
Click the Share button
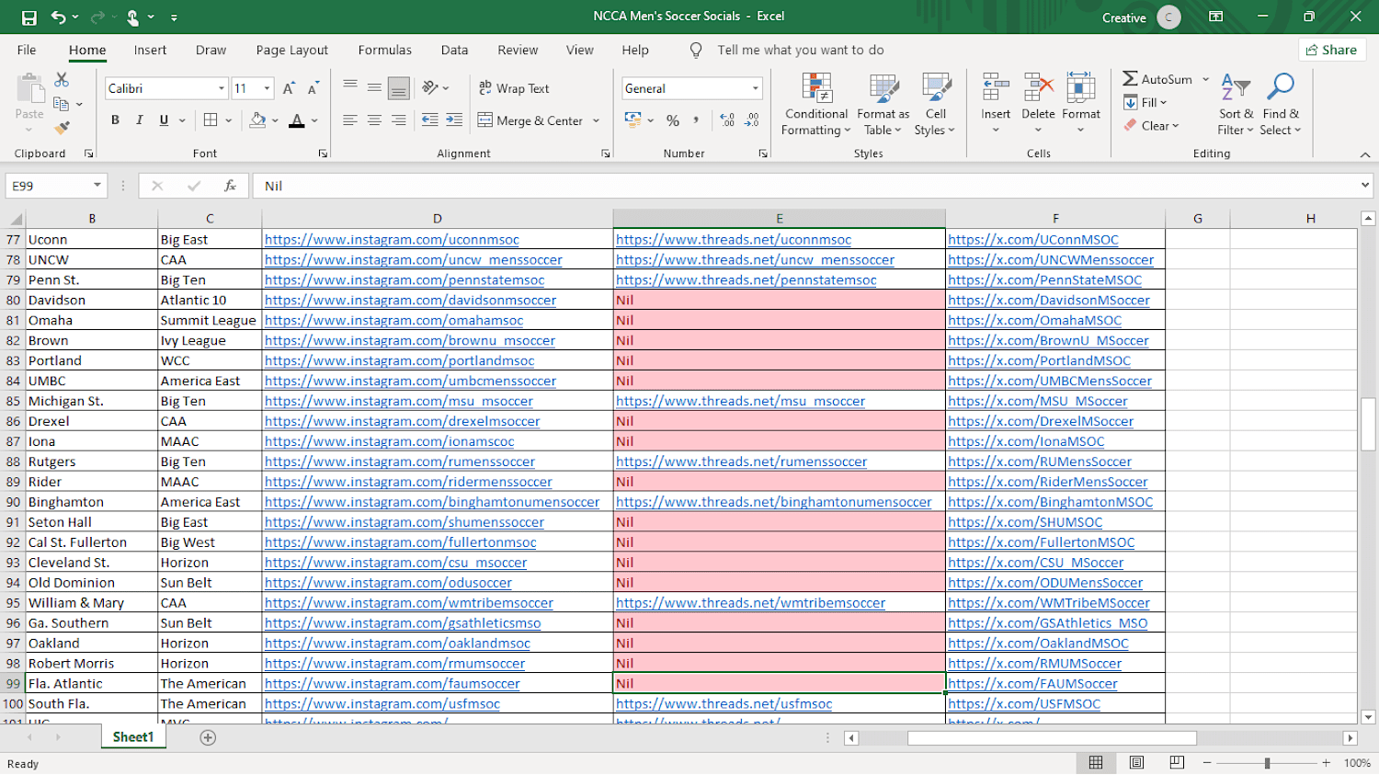1332,50
